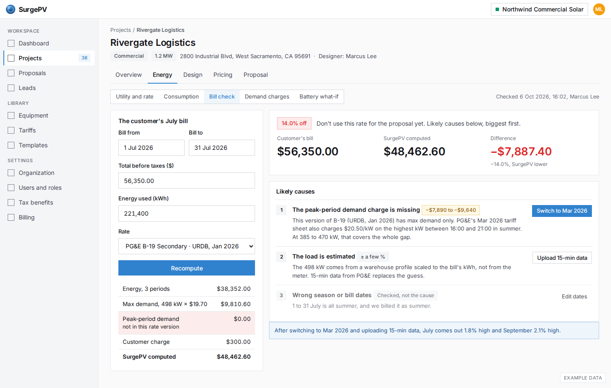
Task: Click the Recompute button
Action: click(x=187, y=268)
